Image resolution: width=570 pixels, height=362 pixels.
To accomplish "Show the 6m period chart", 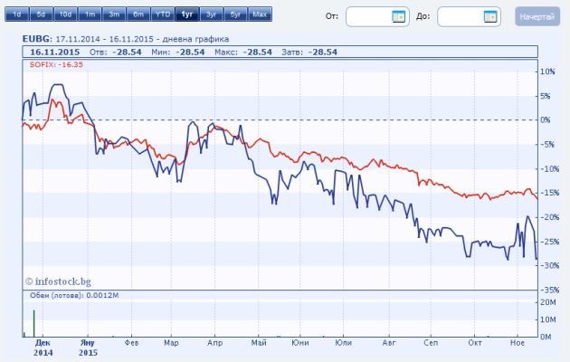I will (x=138, y=15).
